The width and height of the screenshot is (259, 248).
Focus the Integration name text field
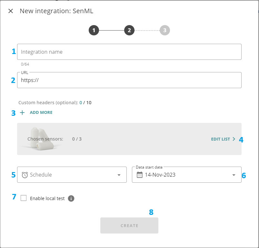(129, 52)
